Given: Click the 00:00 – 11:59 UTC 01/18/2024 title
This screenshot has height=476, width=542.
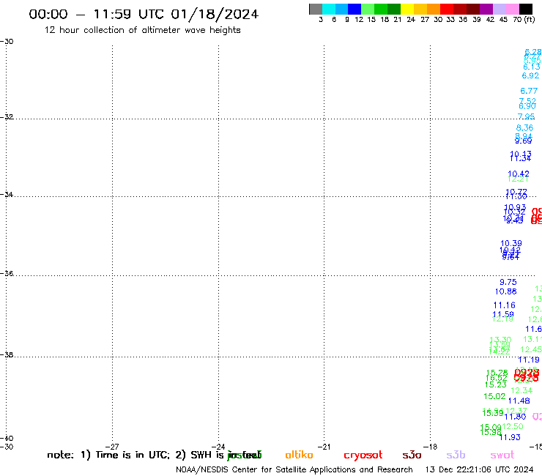Looking at the screenshot, I should point(144,15).
